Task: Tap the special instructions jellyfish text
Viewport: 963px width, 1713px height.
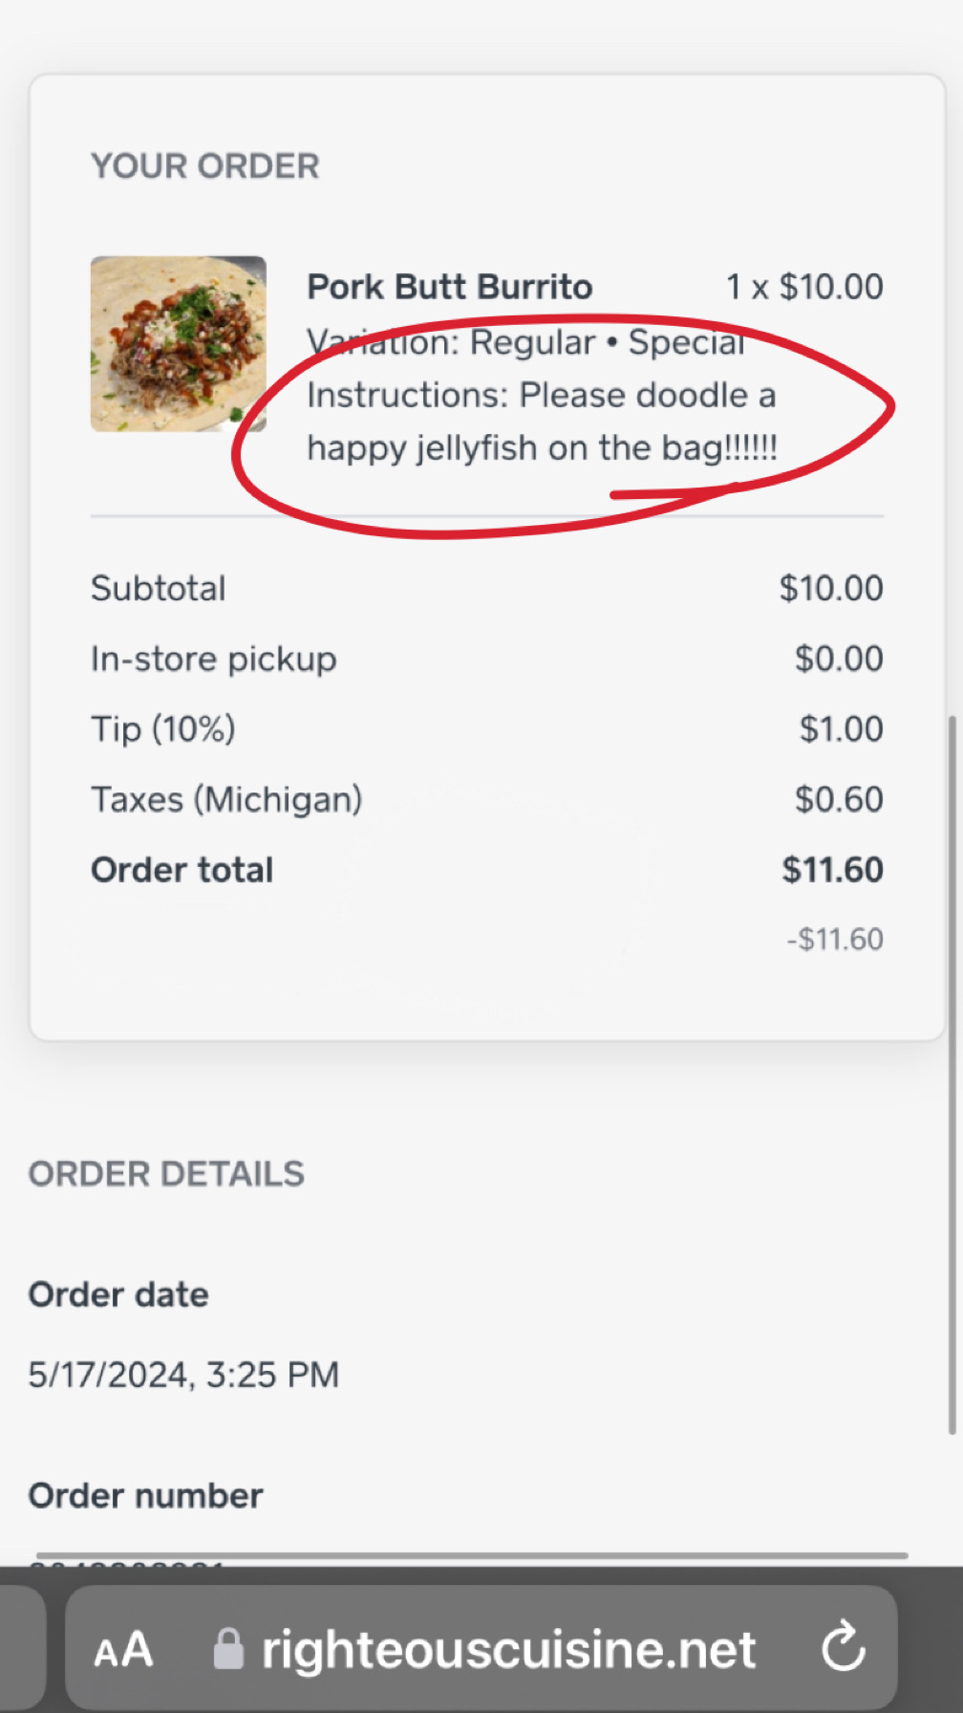Action: (542, 422)
